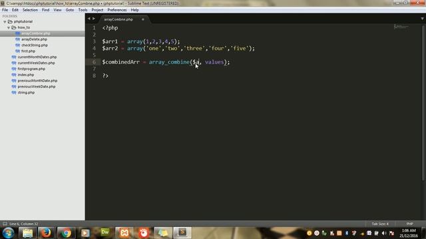
Task: Click the minimap in the editor
Action: pos(401,27)
